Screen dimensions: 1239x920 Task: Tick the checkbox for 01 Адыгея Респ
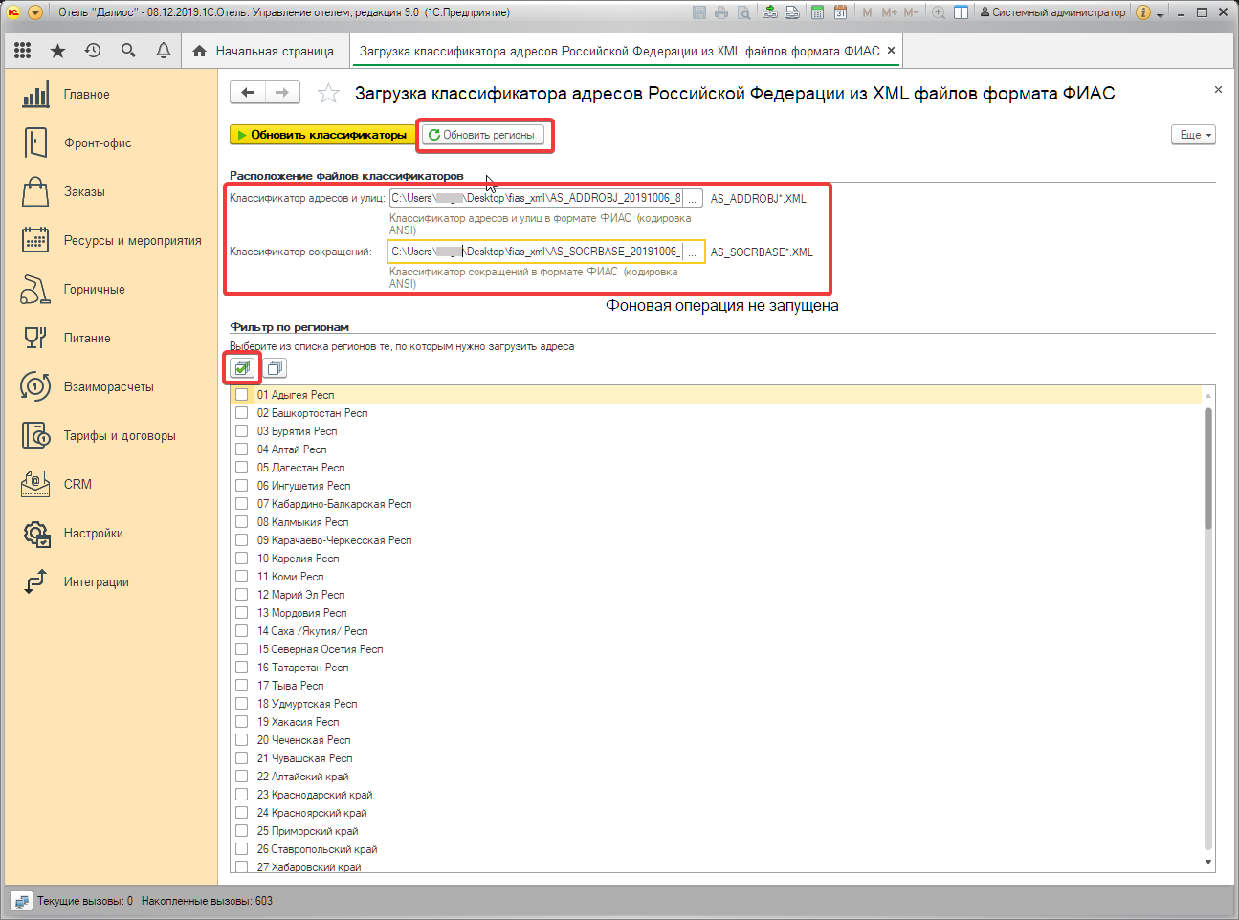[242, 395]
